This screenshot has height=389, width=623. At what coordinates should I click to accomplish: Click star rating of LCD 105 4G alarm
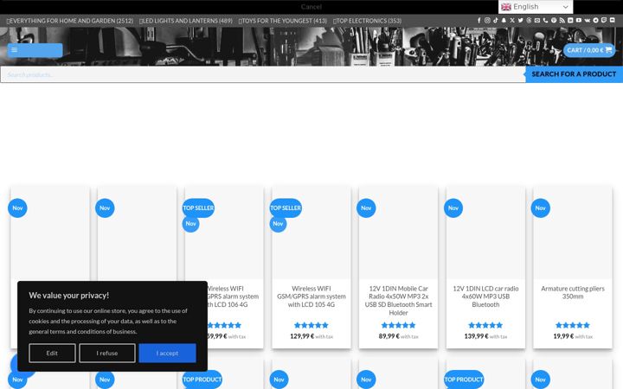[x=311, y=325]
